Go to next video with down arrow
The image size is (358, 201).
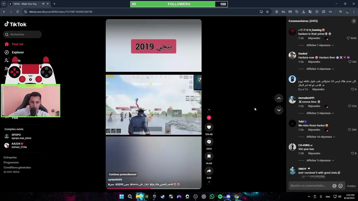[279, 110]
